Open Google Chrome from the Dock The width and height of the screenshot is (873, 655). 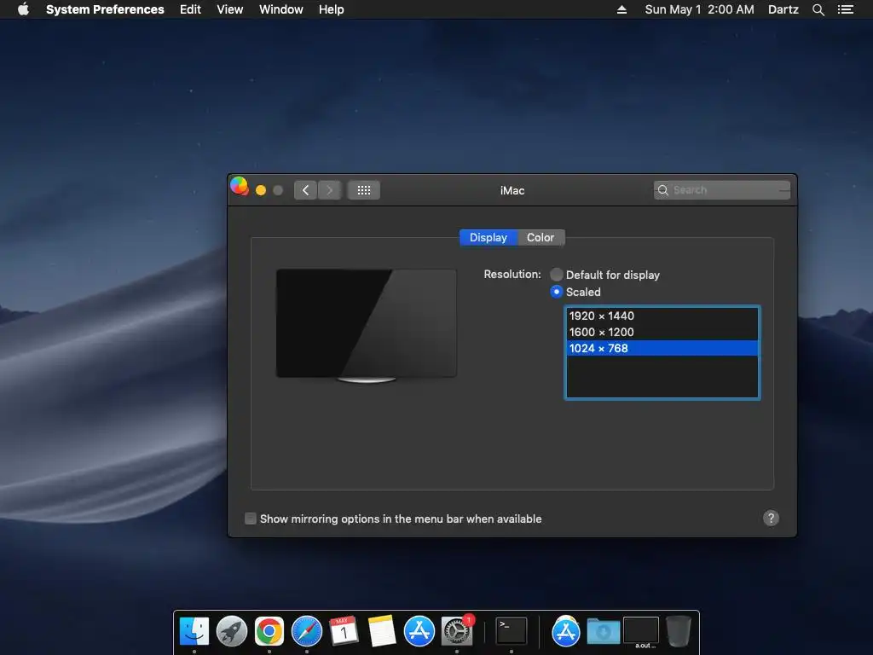[x=269, y=632]
